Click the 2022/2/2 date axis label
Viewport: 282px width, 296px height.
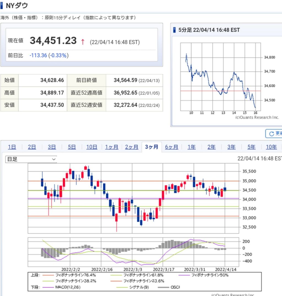click(70, 269)
